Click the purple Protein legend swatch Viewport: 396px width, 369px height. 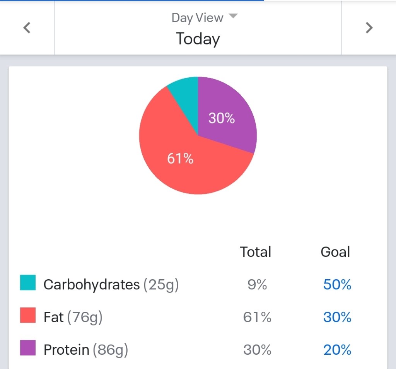coord(28,348)
